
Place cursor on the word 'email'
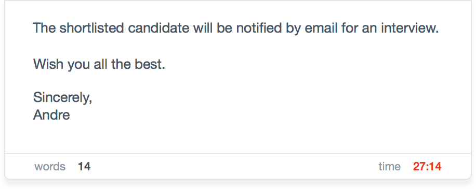[321, 28]
